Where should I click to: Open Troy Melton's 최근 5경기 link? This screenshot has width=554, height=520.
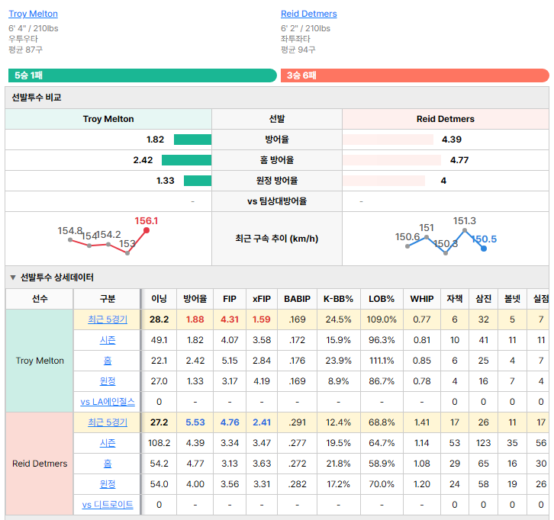tap(108, 319)
